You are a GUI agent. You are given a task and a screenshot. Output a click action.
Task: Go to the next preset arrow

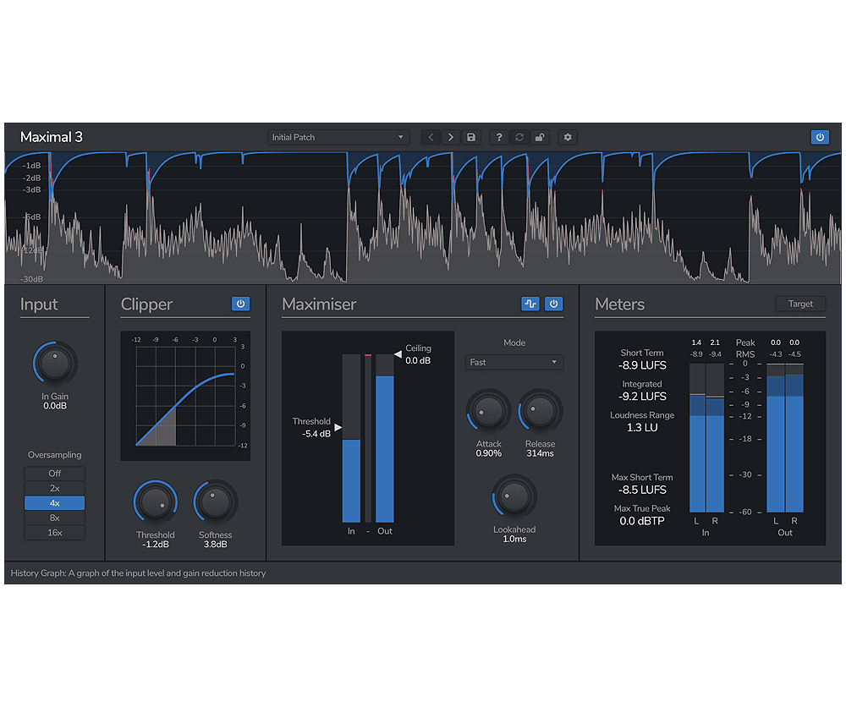[451, 137]
